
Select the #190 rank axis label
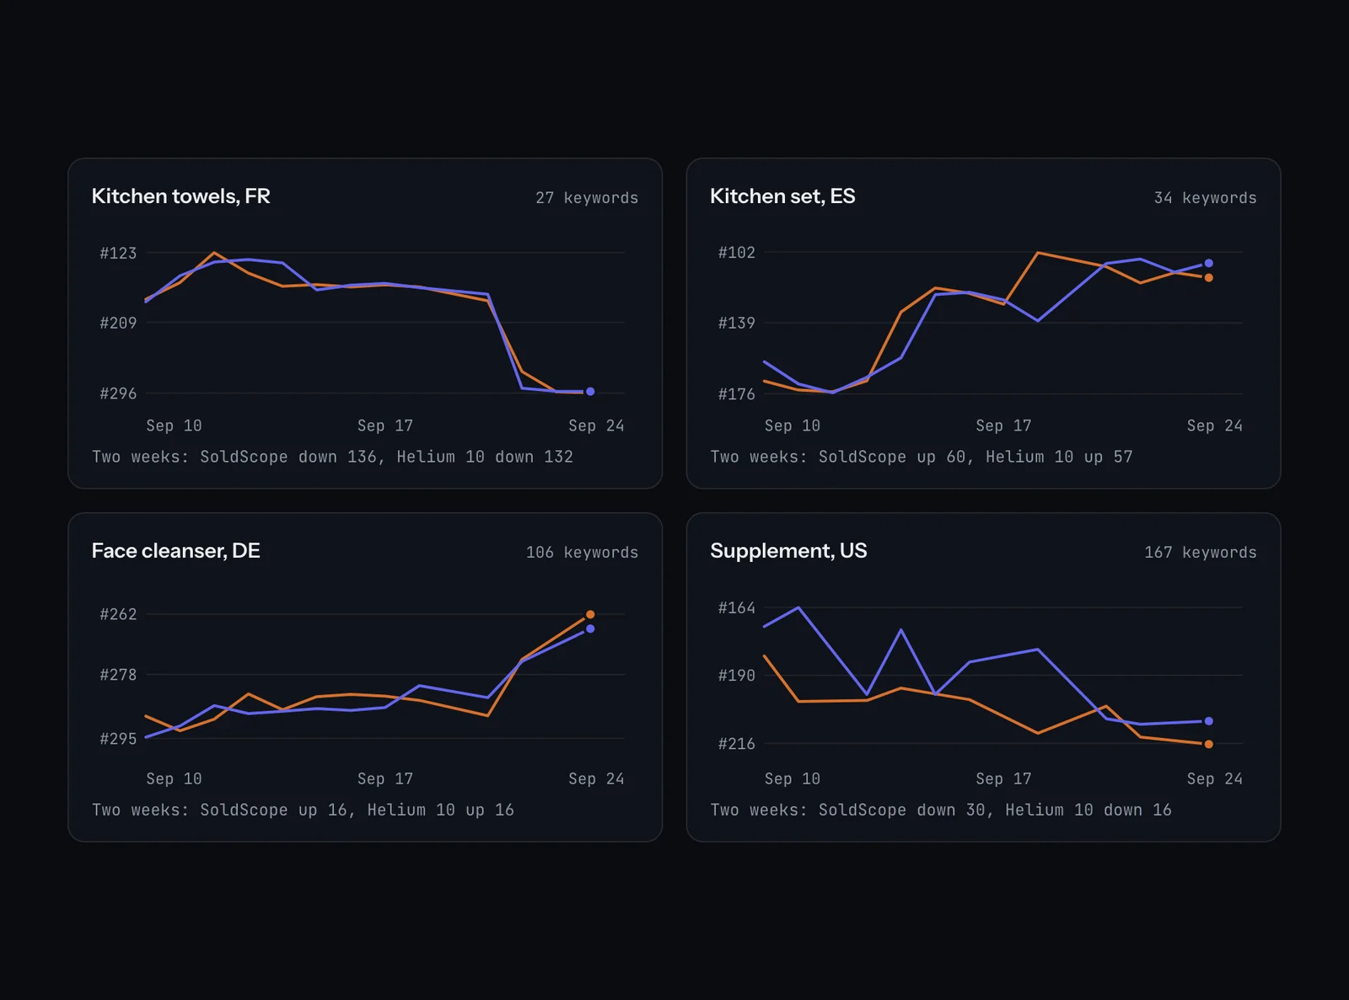click(736, 676)
